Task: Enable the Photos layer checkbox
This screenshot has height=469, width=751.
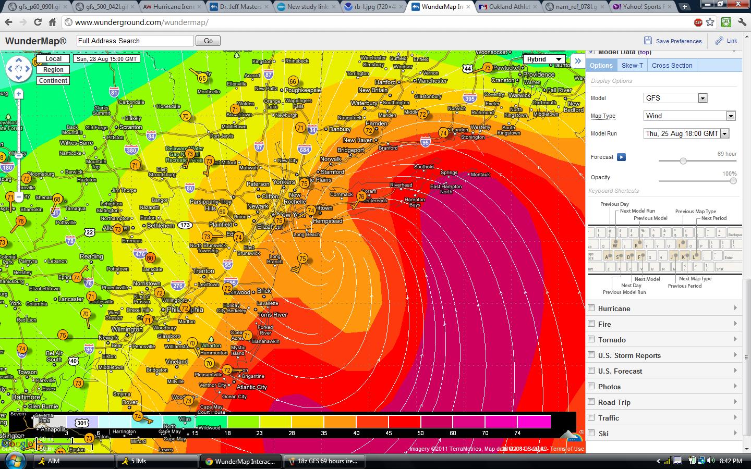Action: (591, 386)
